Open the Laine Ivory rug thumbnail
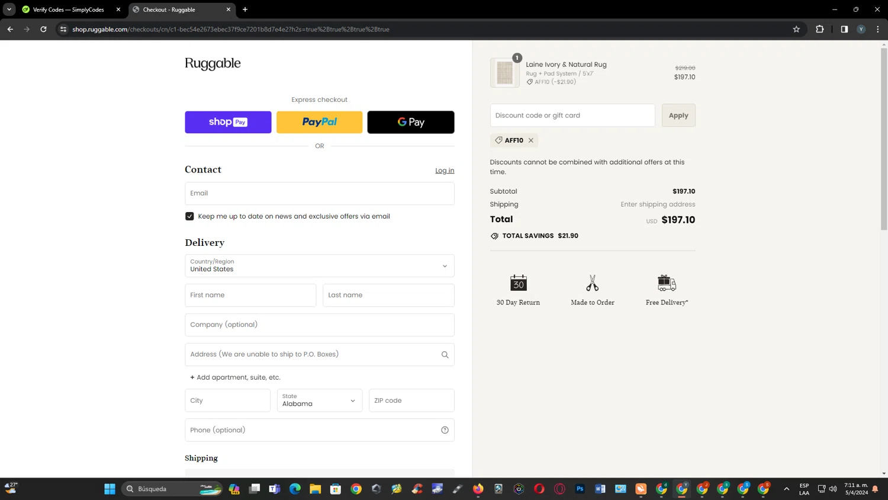The height and width of the screenshot is (500, 888). (x=505, y=73)
